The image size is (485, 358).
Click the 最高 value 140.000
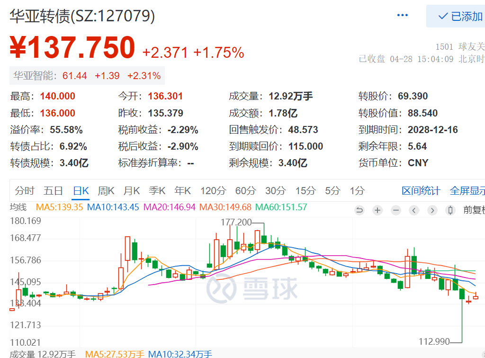click(57, 96)
